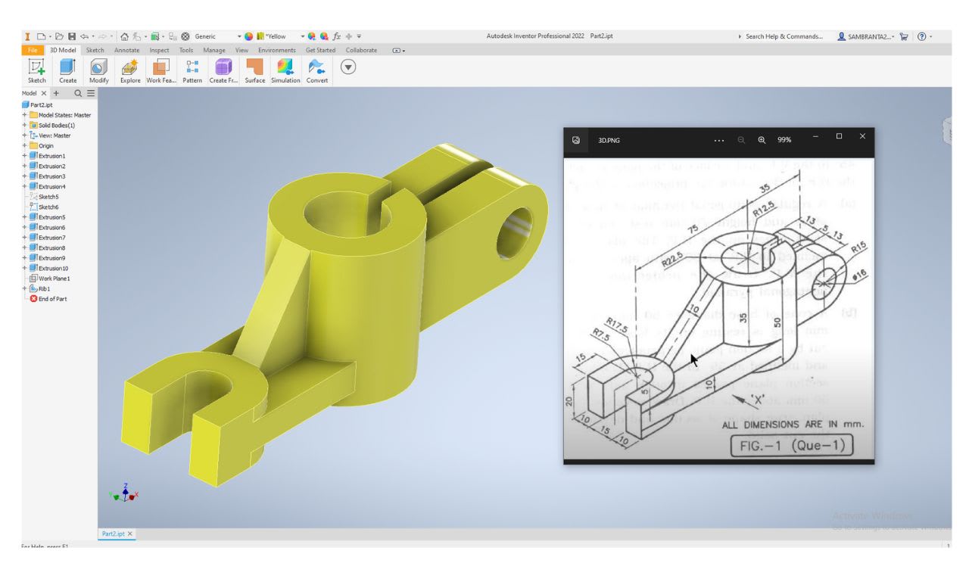
Task: Open the Create Freeform panel
Action: click(x=224, y=70)
